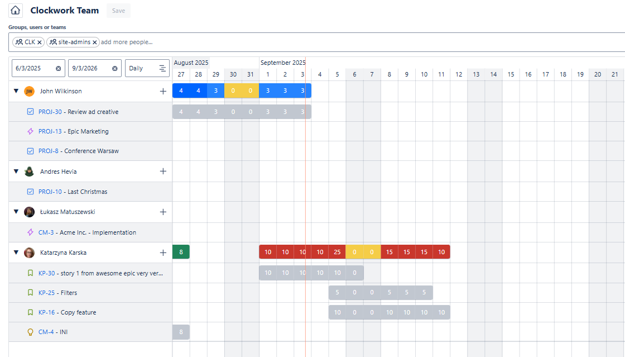Remove the CLK group chip

(x=40, y=42)
